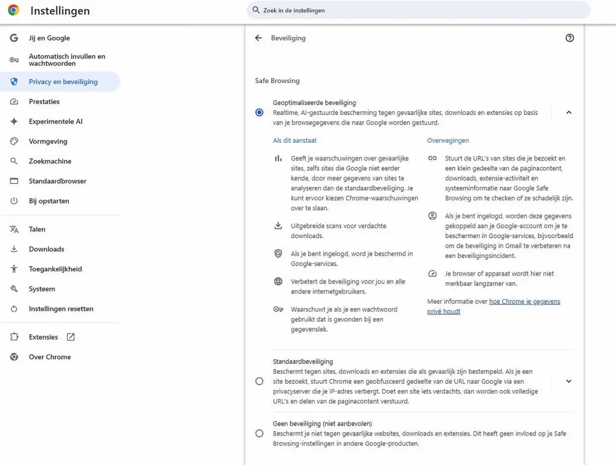The width and height of the screenshot is (616, 465).
Task: Open Standaardbrowser settings
Action: [x=60, y=181]
